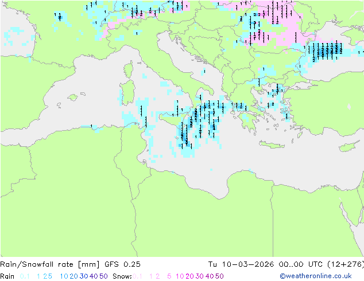Screen dimensions: 364x281
Task: Click the island of Crete on the map
Action: pyautogui.click(x=271, y=145)
